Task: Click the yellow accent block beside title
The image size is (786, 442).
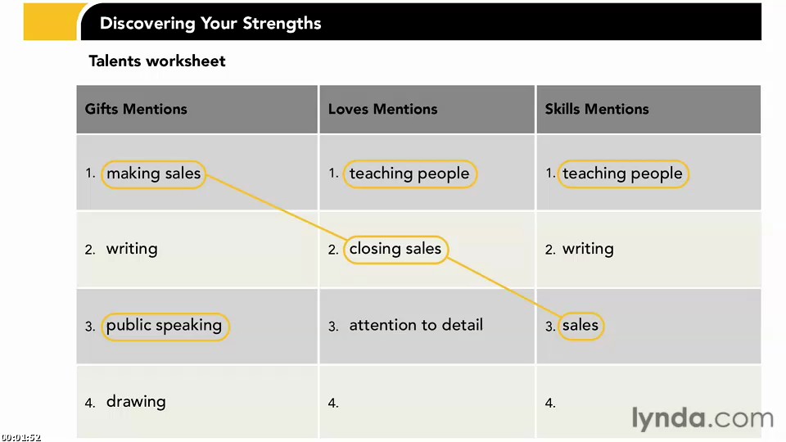Action: click(51, 21)
